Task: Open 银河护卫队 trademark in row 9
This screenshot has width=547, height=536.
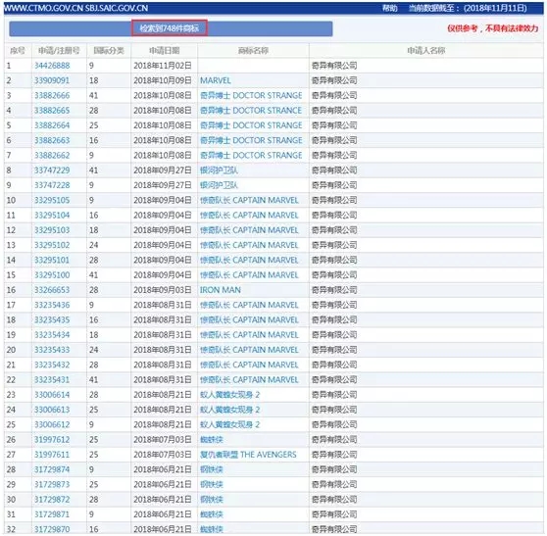Action: coord(219,185)
